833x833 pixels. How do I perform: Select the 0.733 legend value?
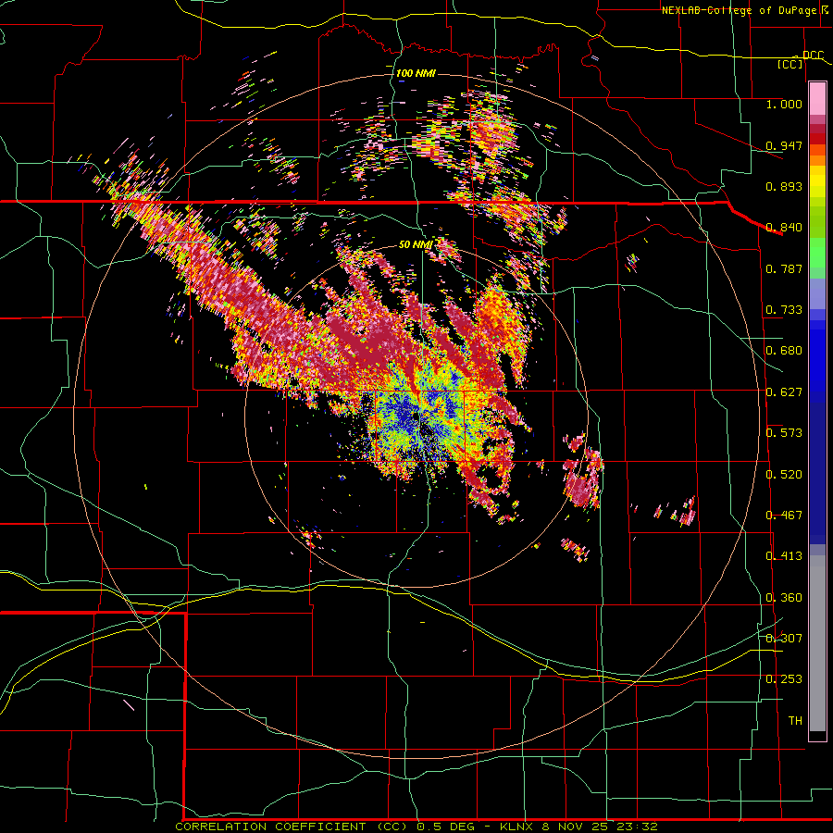tap(784, 310)
